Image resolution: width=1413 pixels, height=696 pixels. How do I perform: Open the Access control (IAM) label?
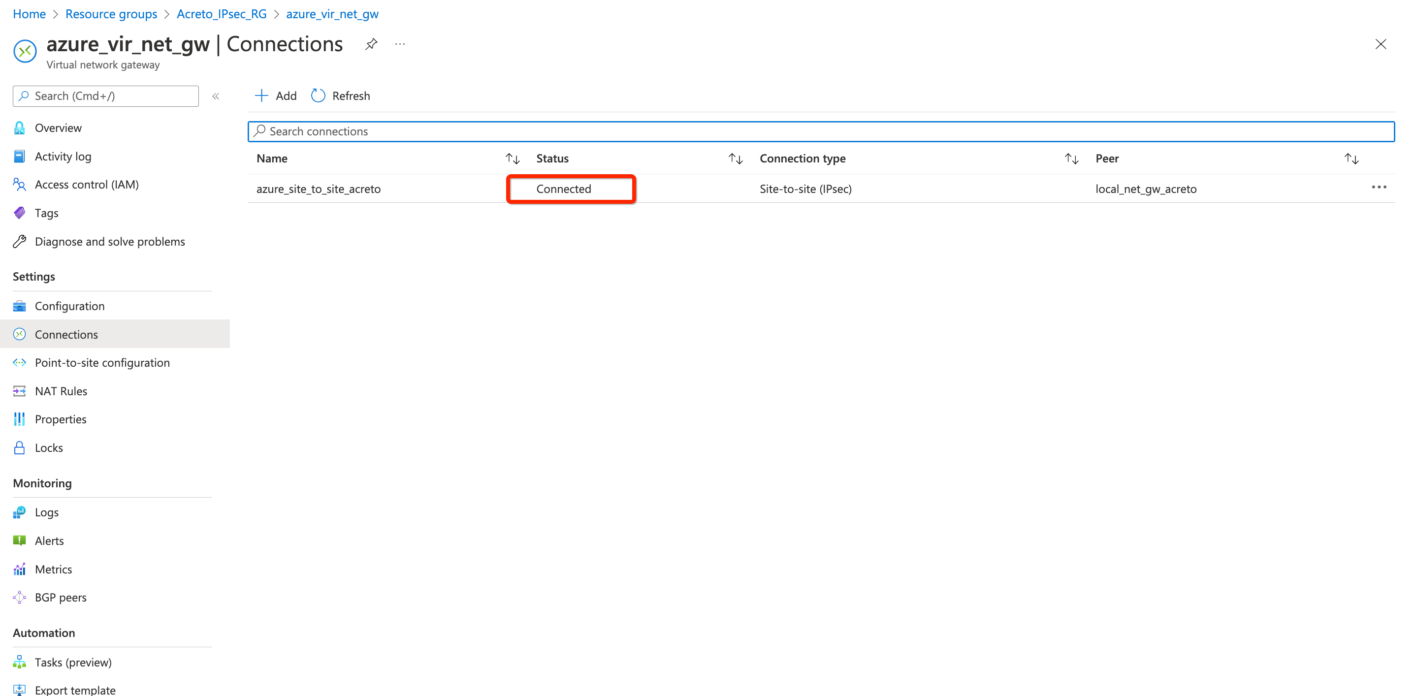(87, 184)
